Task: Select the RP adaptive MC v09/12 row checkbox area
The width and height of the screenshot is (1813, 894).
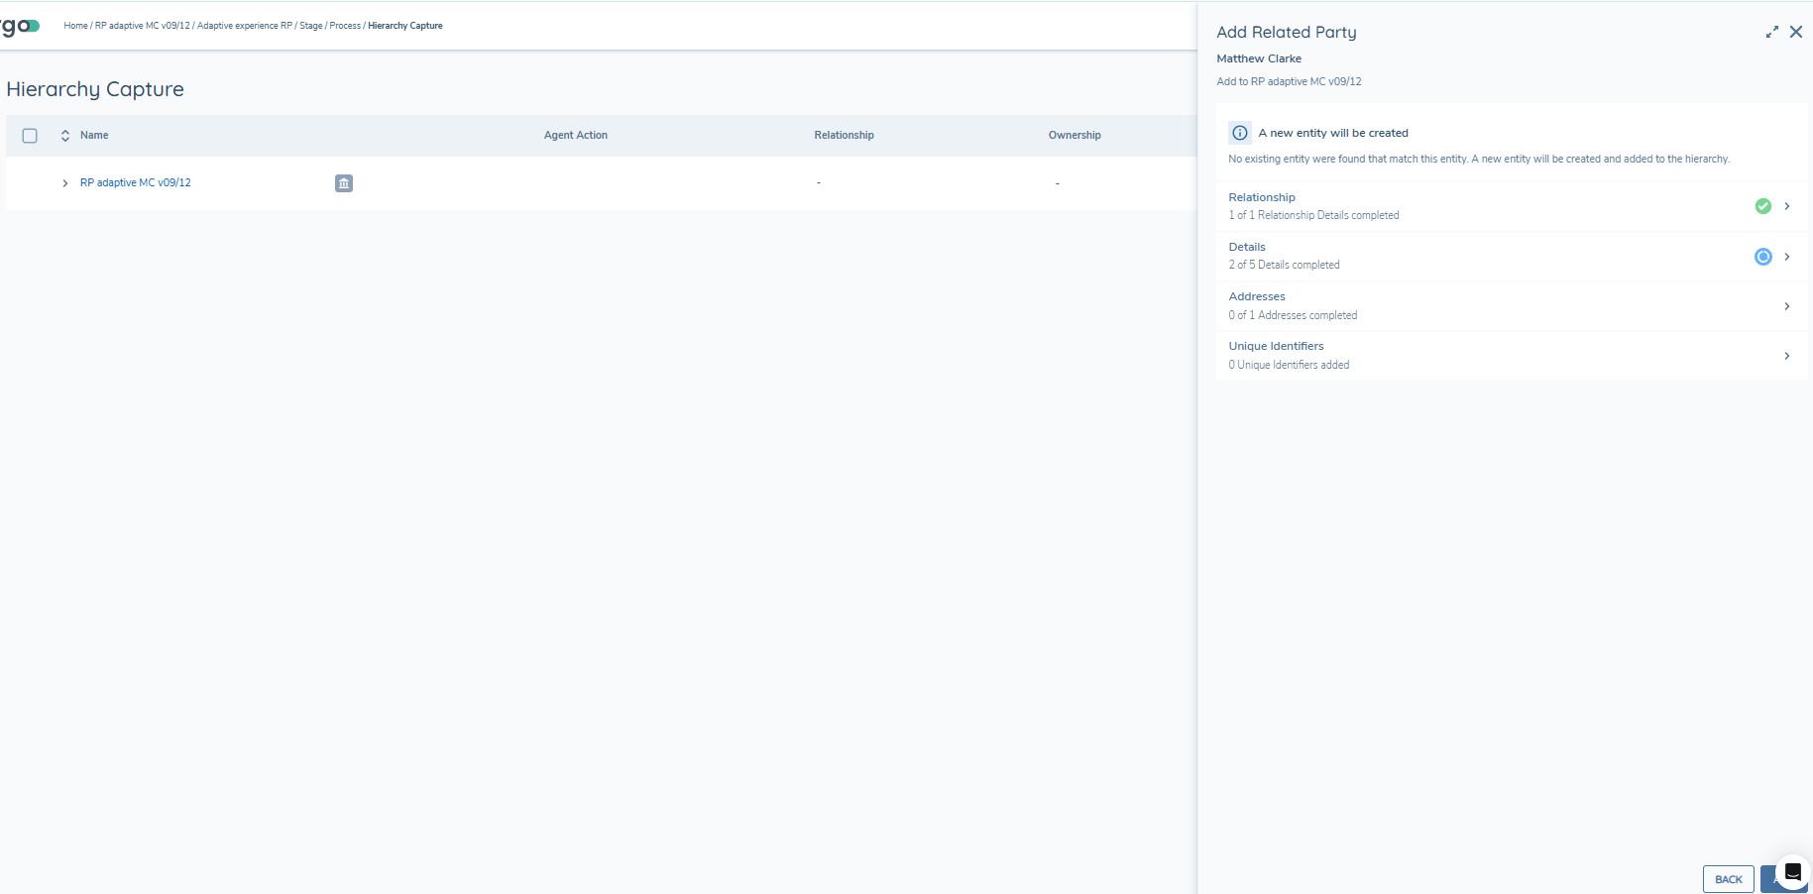Action: (x=30, y=183)
